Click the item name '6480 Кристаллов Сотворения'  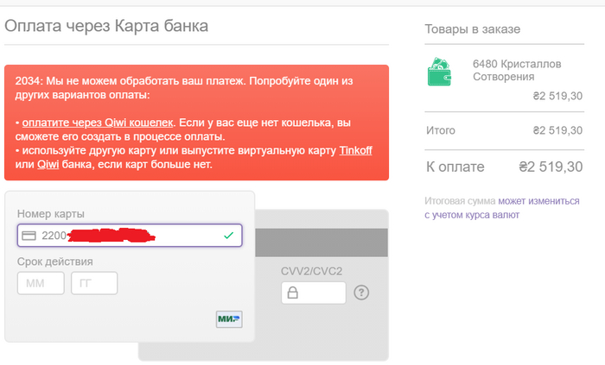515,71
